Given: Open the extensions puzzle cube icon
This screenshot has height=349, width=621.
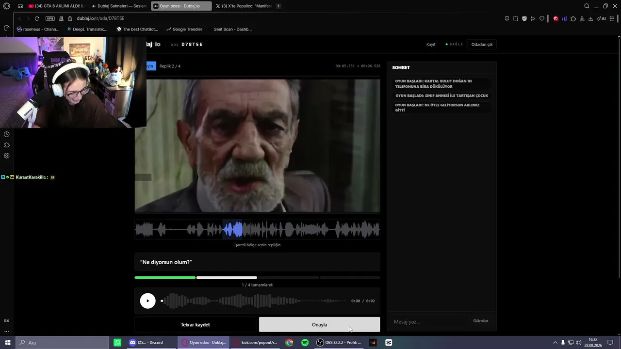Looking at the screenshot, I should (x=573, y=18).
